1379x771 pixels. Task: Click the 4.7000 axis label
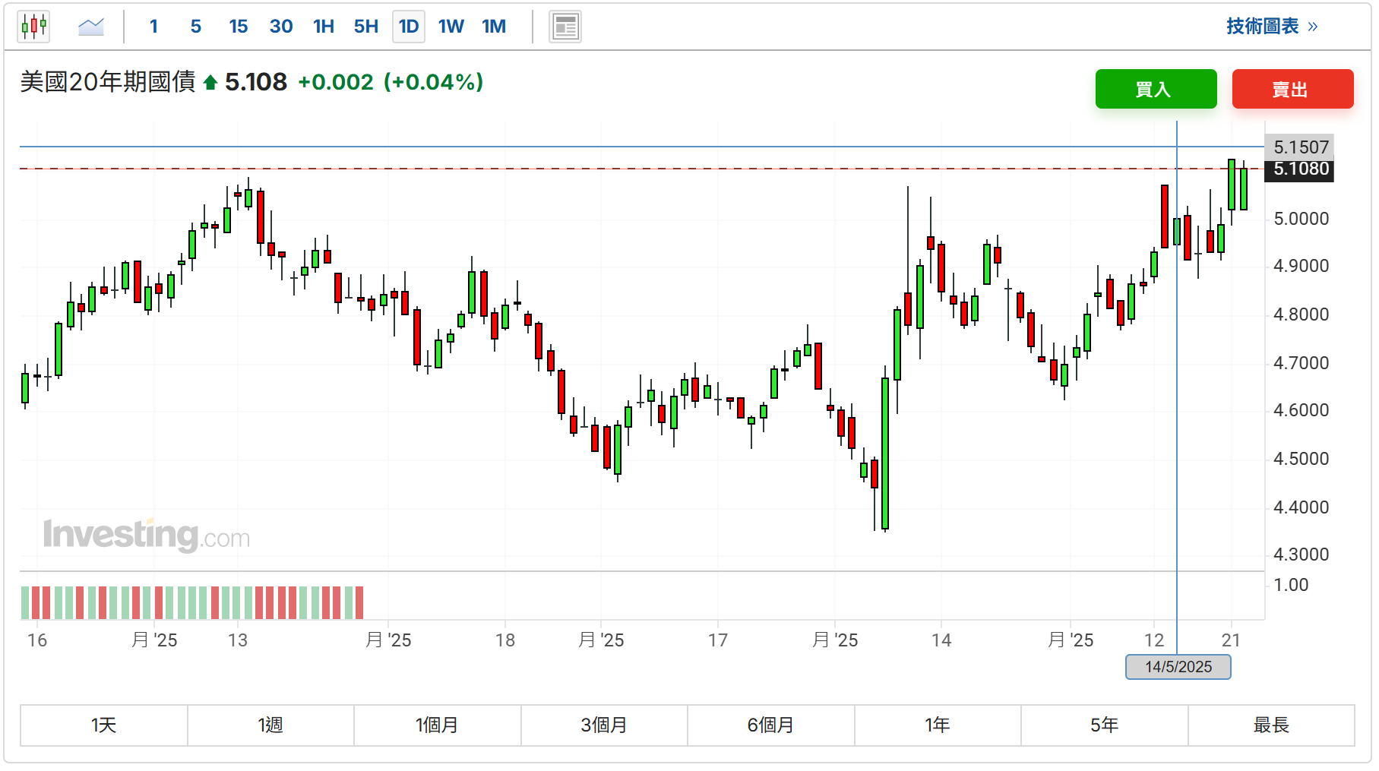(x=1301, y=363)
